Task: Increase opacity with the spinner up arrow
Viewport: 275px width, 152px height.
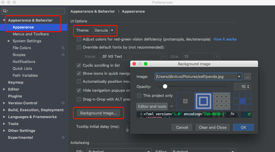Action: click(248, 85)
